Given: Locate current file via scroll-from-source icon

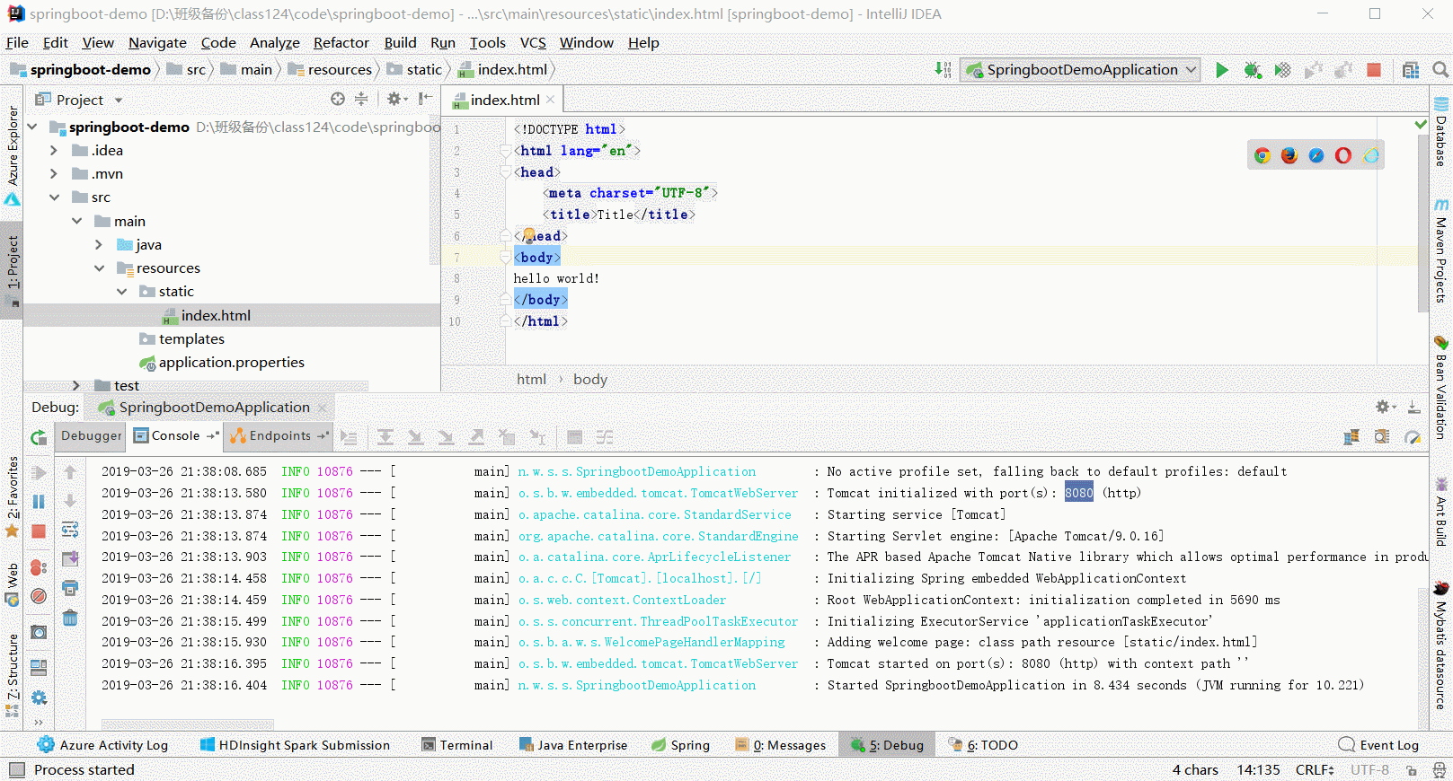Looking at the screenshot, I should click(338, 100).
